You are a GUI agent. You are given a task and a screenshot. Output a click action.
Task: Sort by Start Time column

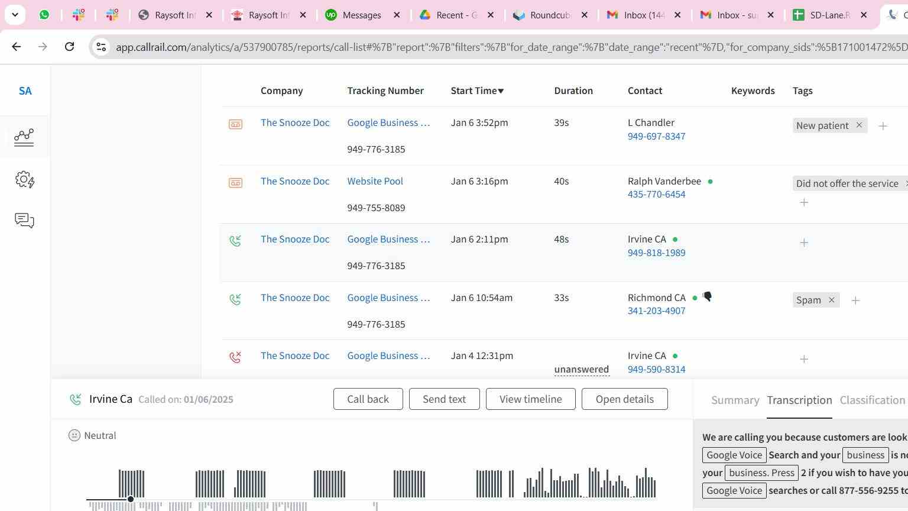coord(477,90)
